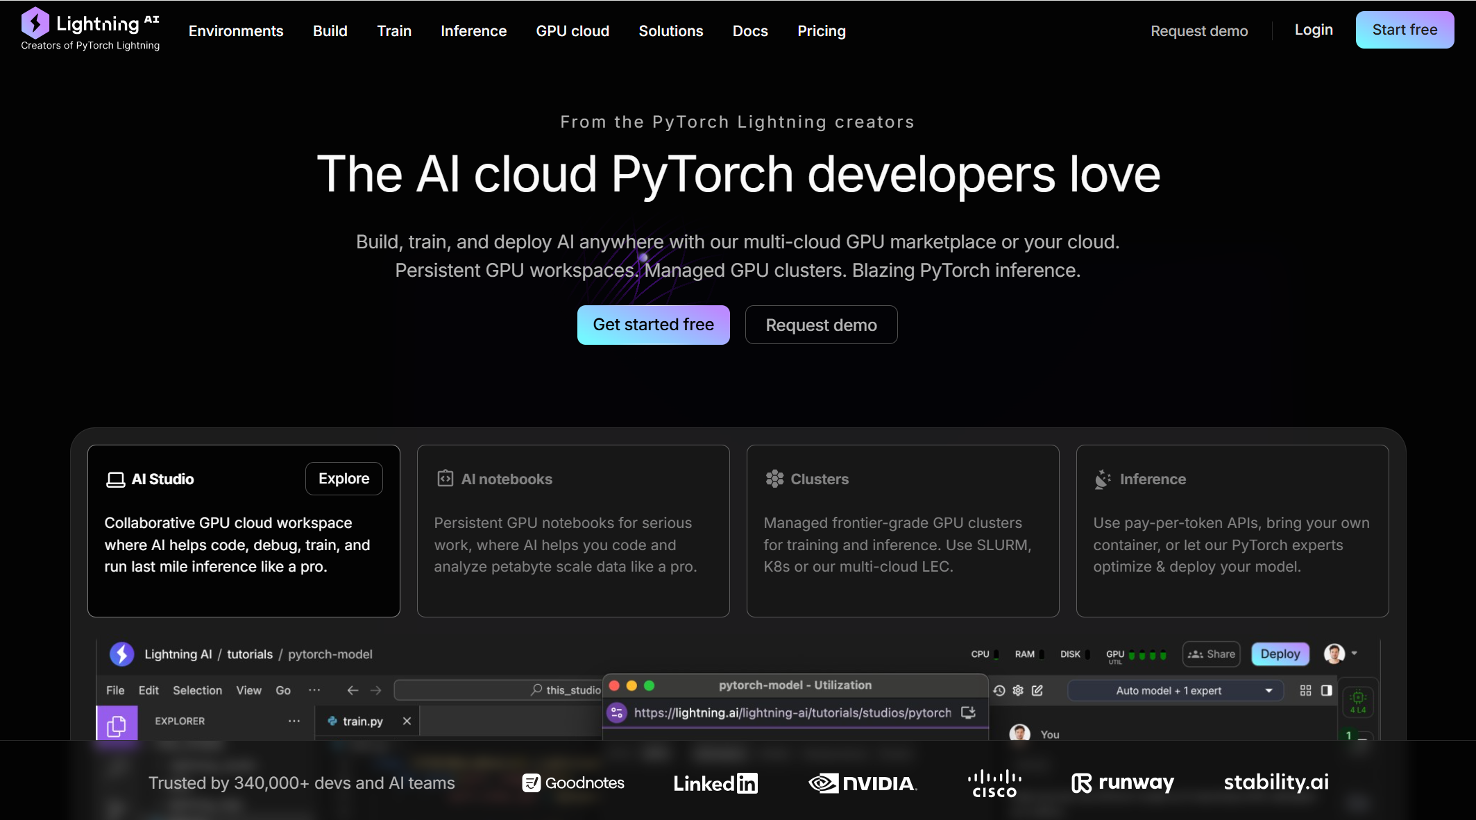Select the AI notebooks card

tap(572, 530)
